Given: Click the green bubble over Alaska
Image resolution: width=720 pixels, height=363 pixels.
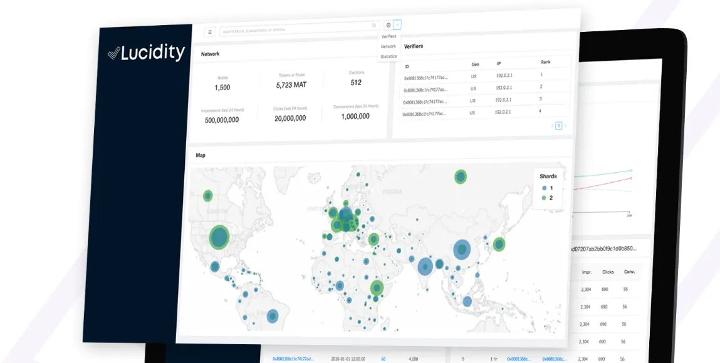Looking at the screenshot, I should [208, 196].
